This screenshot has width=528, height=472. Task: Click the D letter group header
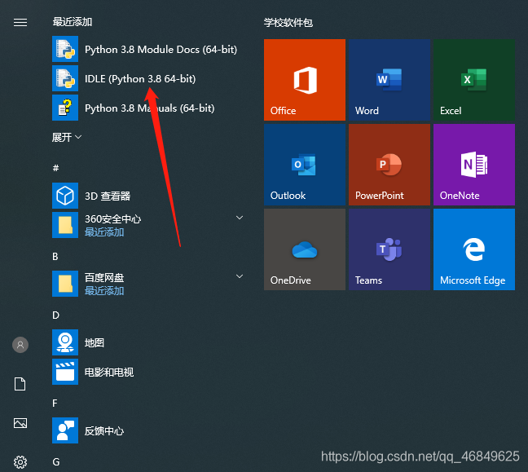coord(56,315)
